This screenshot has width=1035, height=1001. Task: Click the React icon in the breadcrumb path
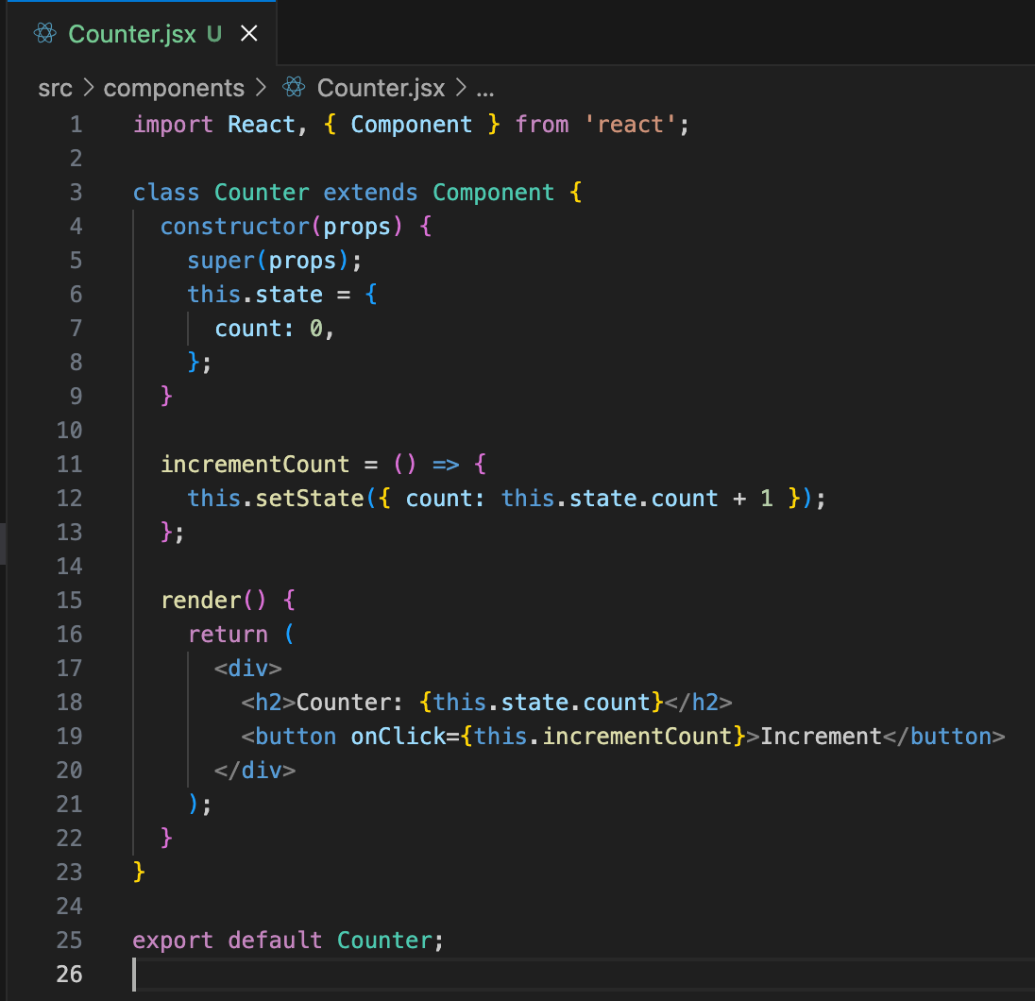tap(294, 88)
